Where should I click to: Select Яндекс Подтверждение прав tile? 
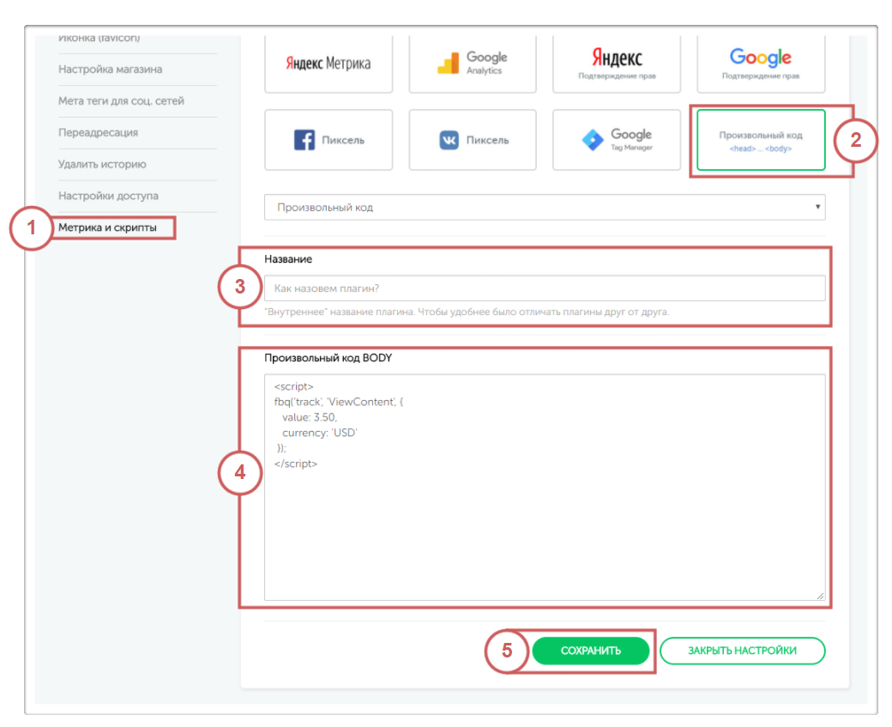616,64
